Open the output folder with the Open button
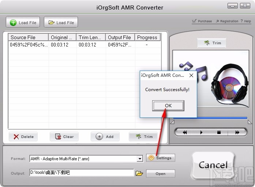The image size is (255, 187). click(161, 173)
